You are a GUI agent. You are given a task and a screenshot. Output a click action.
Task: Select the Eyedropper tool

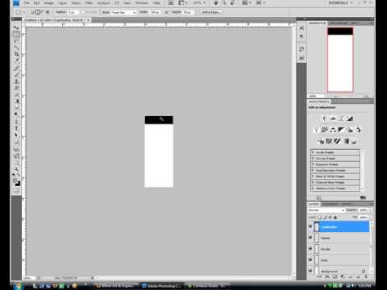click(16, 61)
